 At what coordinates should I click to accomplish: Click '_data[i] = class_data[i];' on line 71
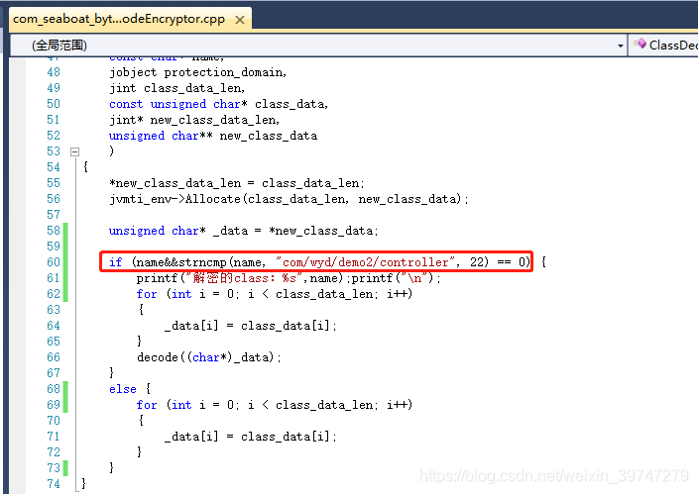coord(251,437)
